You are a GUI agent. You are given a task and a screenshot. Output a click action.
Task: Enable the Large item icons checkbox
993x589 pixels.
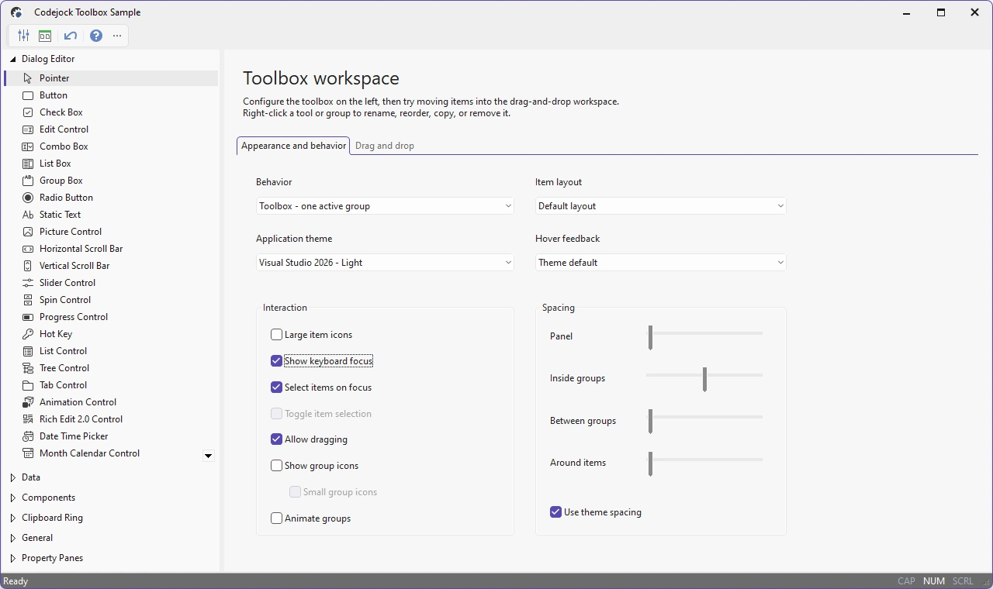pyautogui.click(x=276, y=335)
